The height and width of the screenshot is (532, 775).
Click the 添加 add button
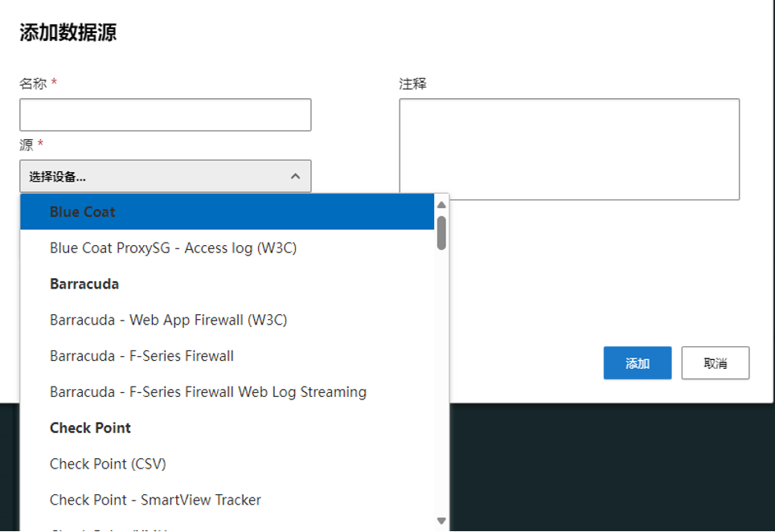[637, 363]
